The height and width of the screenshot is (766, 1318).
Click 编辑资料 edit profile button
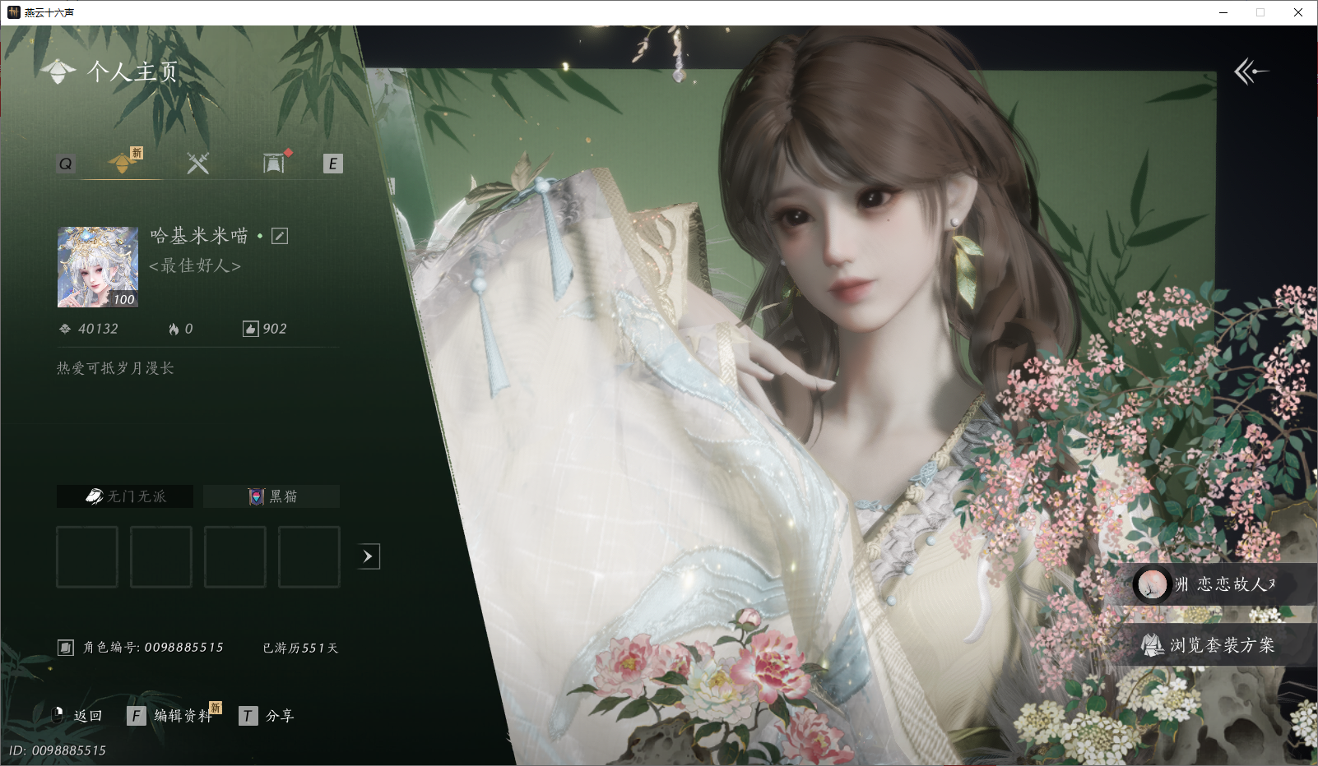point(173,716)
